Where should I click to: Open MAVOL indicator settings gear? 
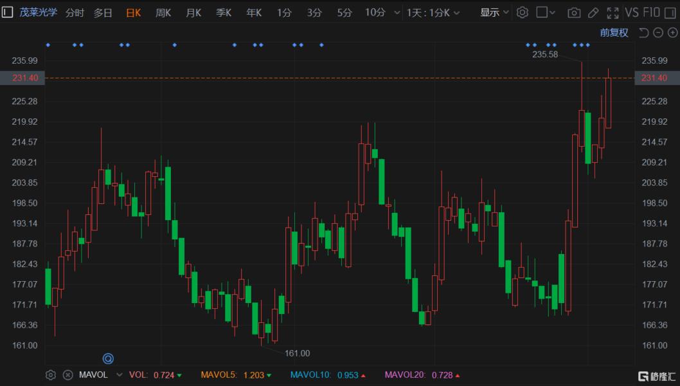51,374
